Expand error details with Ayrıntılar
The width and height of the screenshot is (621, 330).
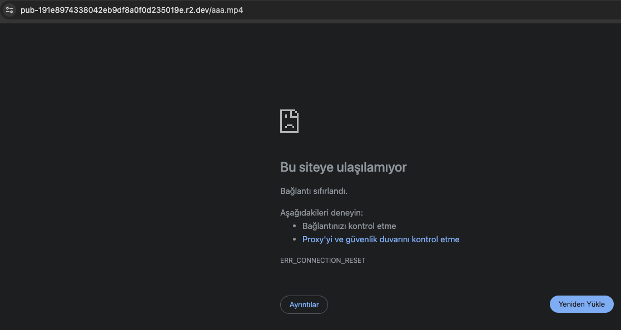tap(304, 304)
